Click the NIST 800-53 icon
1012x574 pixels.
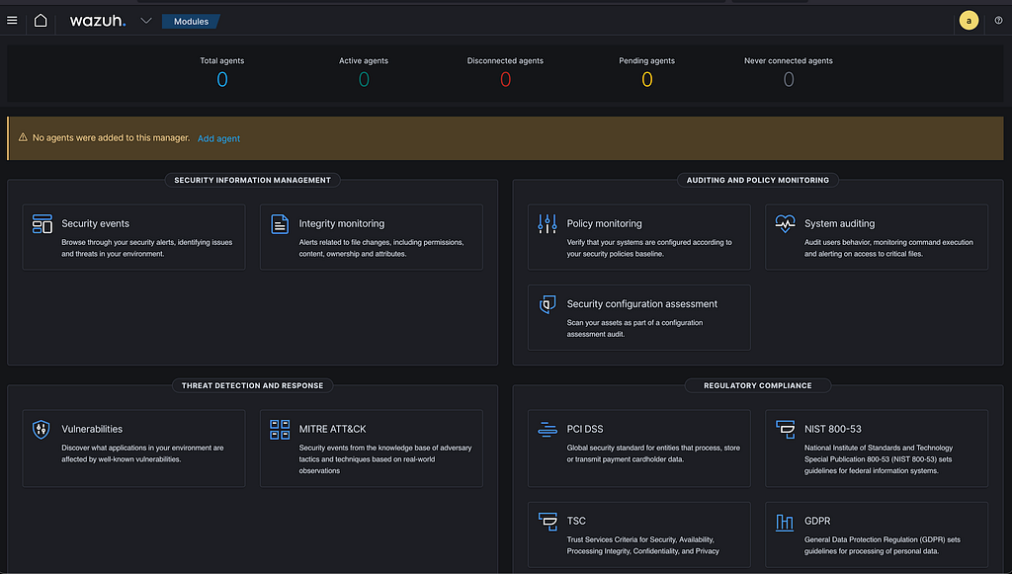[x=785, y=430]
